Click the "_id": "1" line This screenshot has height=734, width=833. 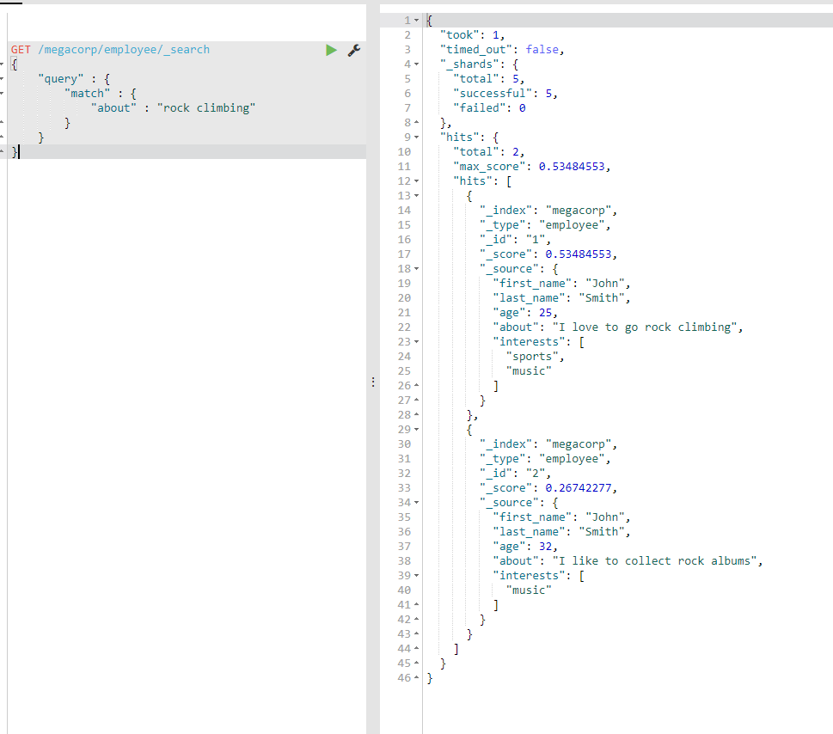point(515,240)
